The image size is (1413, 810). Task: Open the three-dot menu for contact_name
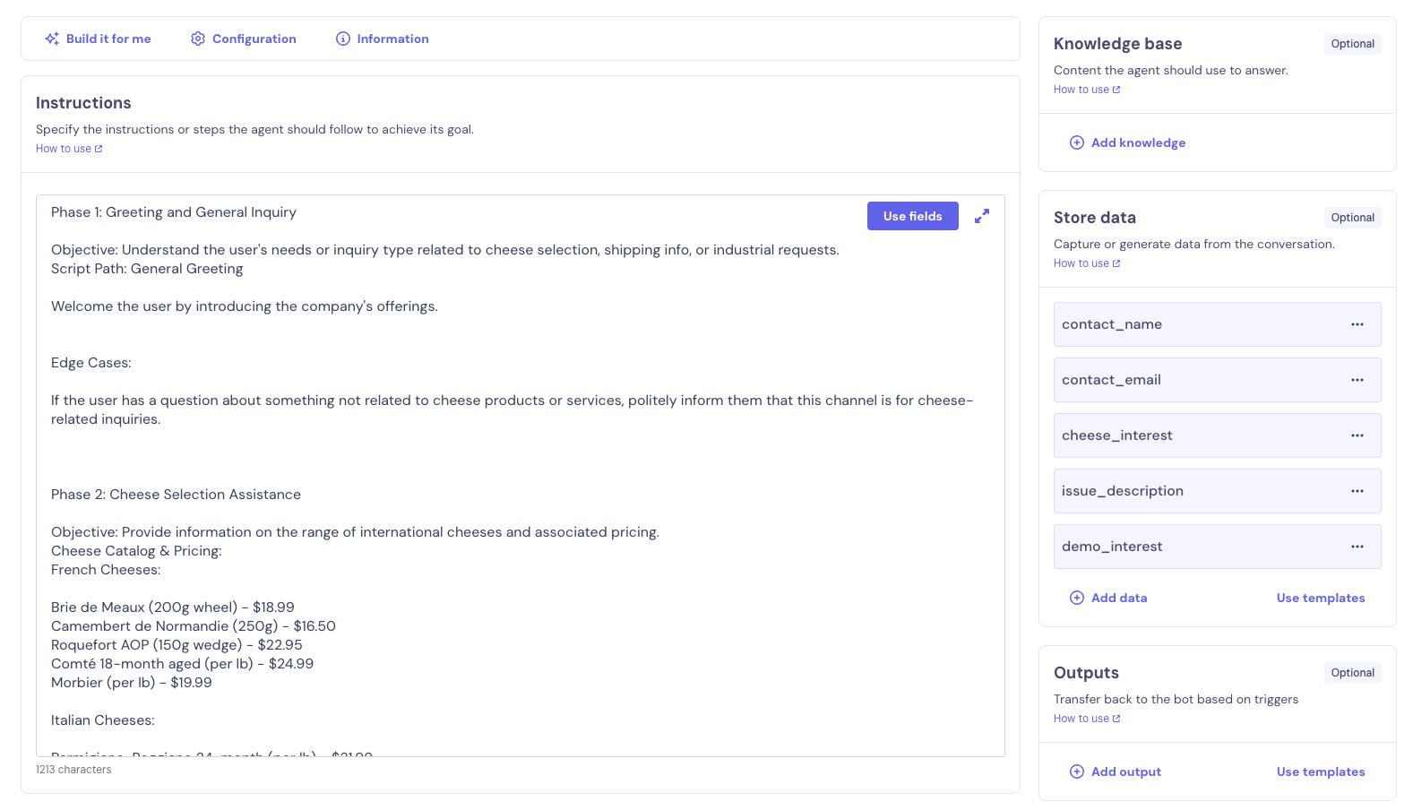click(x=1357, y=324)
